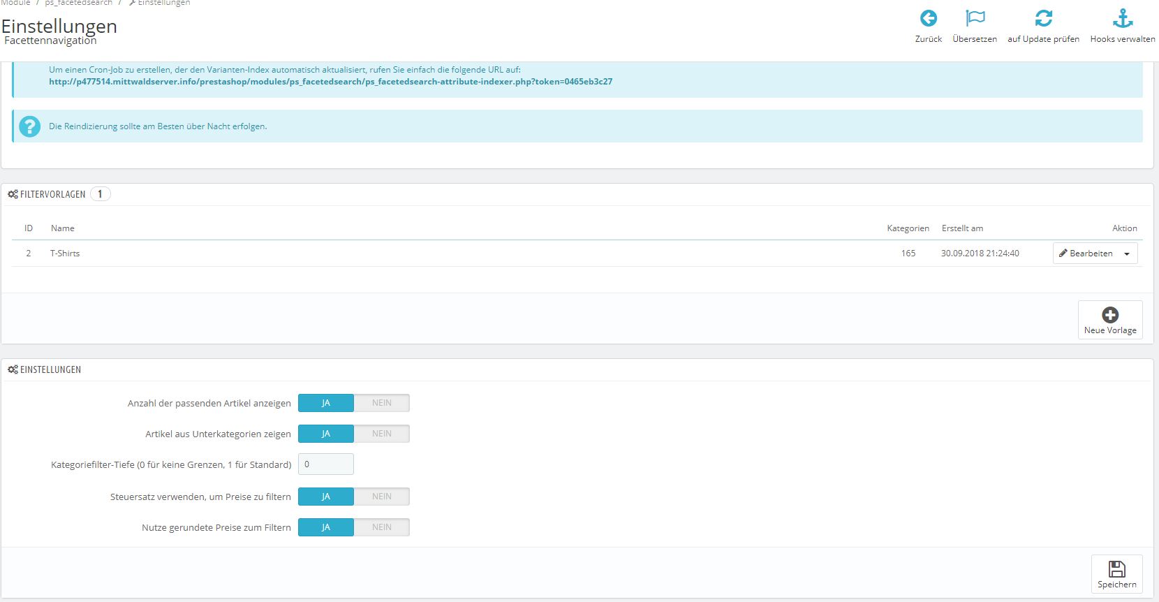Save settings with the Speichern disk icon
1159x602 pixels.
[x=1117, y=568]
